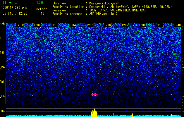This screenshot has height=117, width=184.
Task: Click the Observer label
Action: pyautogui.click(x=59, y=3)
